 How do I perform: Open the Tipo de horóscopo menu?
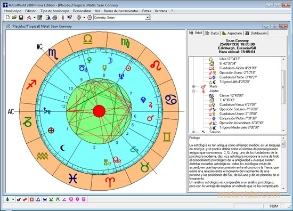point(54,11)
